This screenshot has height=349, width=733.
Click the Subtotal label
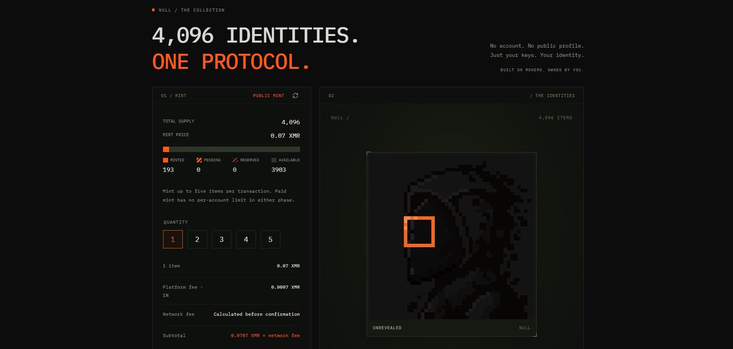[x=174, y=336]
